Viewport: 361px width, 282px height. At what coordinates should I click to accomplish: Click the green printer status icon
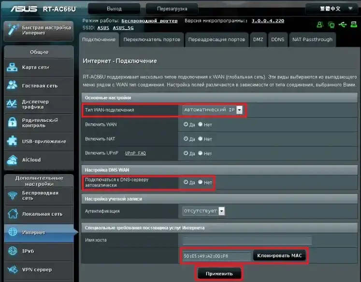click(354, 24)
